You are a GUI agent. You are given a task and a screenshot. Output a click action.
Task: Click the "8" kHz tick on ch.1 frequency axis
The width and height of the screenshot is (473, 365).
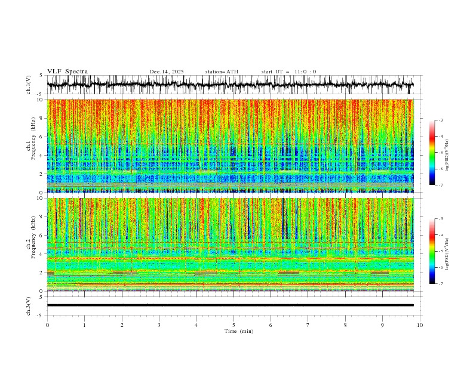[x=42, y=118]
